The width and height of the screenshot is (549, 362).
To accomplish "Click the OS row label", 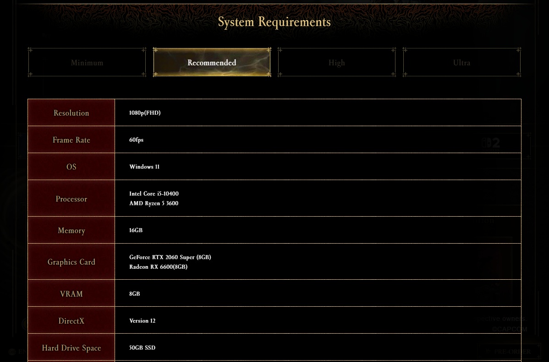I will (71, 166).
